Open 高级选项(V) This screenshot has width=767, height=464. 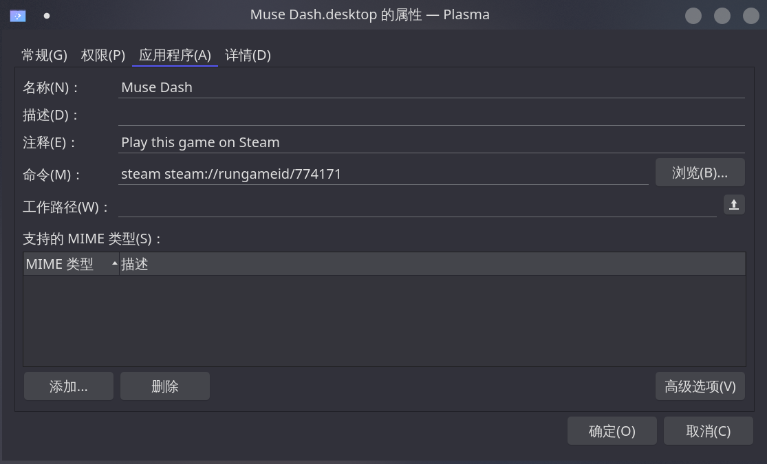[700, 386]
